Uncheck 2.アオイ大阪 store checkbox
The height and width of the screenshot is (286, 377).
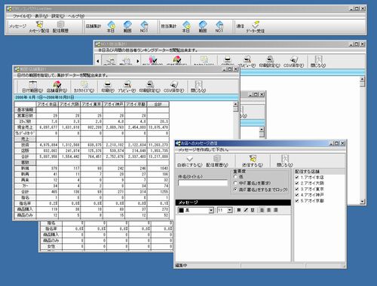(297, 183)
